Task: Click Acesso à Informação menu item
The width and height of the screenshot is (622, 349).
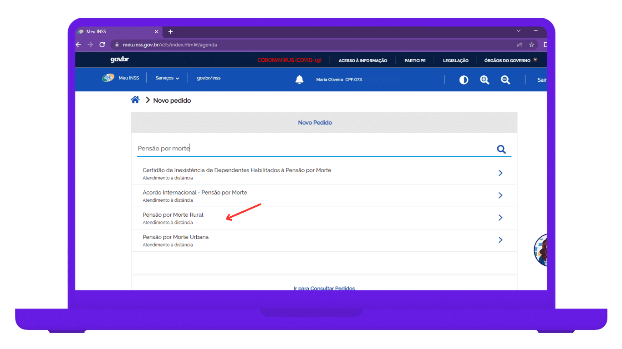Action: tap(363, 60)
